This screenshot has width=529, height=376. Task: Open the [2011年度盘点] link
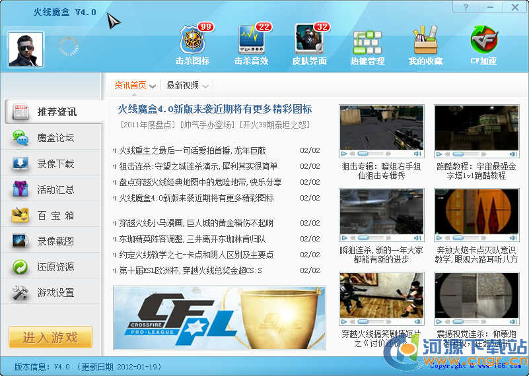(148, 125)
